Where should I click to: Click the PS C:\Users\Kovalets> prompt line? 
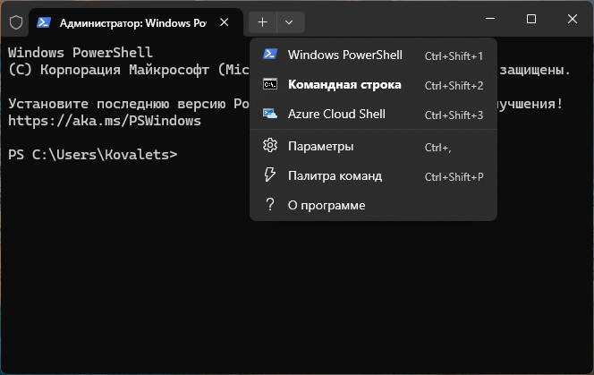click(x=92, y=155)
